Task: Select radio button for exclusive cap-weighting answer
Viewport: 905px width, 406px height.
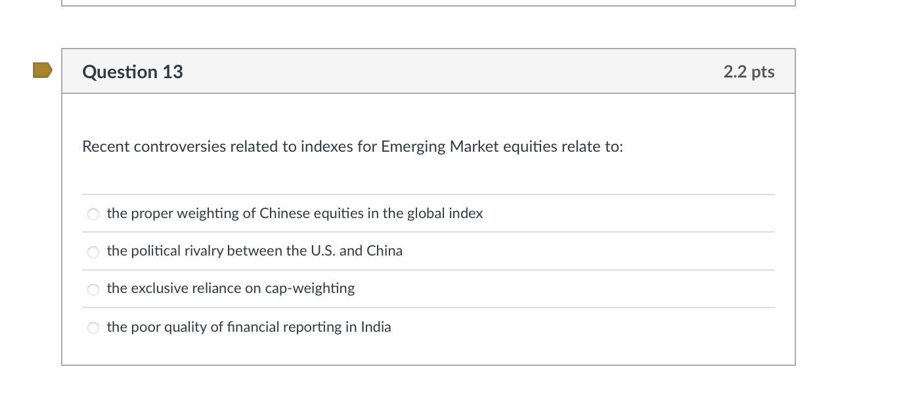Action: click(93, 289)
